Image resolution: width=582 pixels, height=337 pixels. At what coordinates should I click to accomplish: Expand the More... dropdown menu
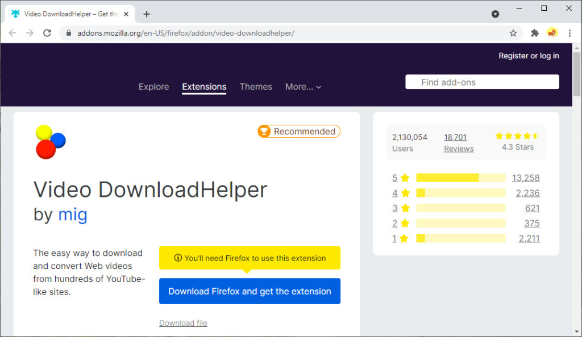pyautogui.click(x=303, y=87)
